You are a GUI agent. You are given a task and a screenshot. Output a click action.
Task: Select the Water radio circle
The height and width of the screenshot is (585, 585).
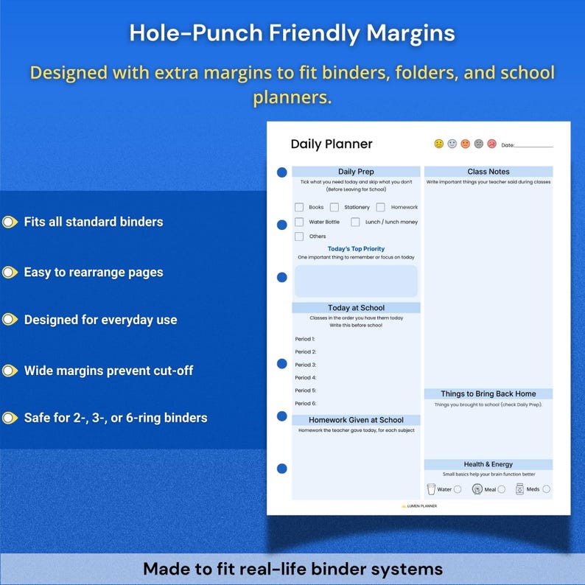pos(458,489)
